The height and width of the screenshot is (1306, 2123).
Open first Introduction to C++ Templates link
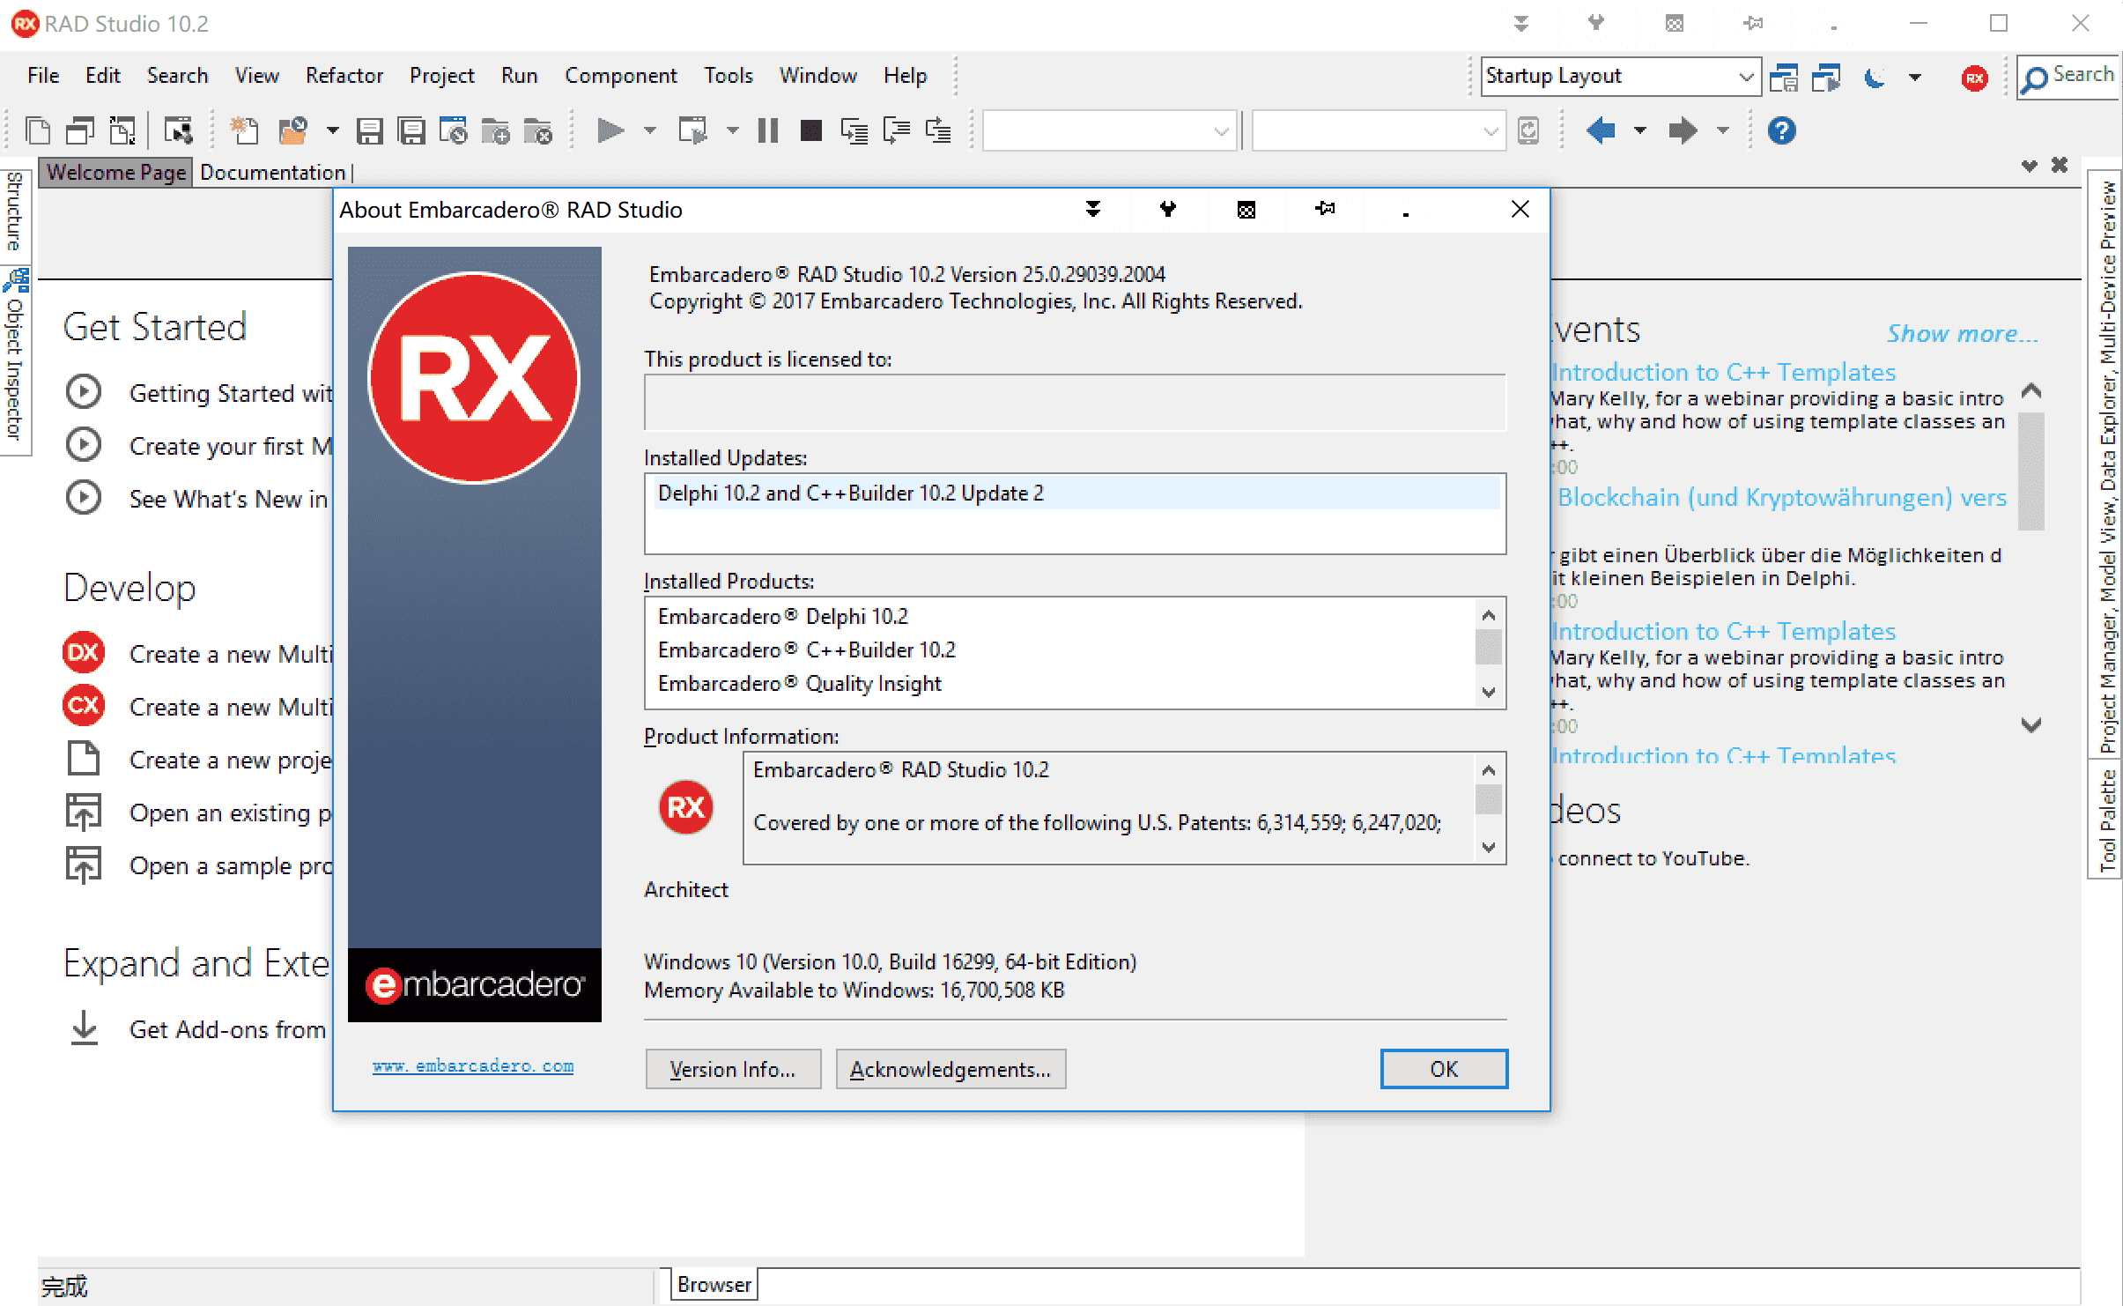1723,372
